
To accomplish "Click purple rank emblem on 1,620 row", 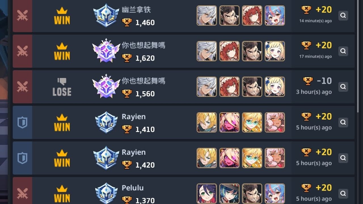I will tap(106, 51).
